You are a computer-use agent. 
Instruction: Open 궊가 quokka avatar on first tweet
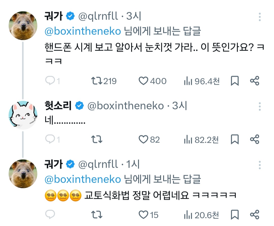[x=23, y=26]
